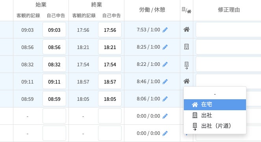Image resolution: width=261 pixels, height=142 pixels.
Task: Click self-reported start time field showing 09:03
Action: pyautogui.click(x=54, y=30)
